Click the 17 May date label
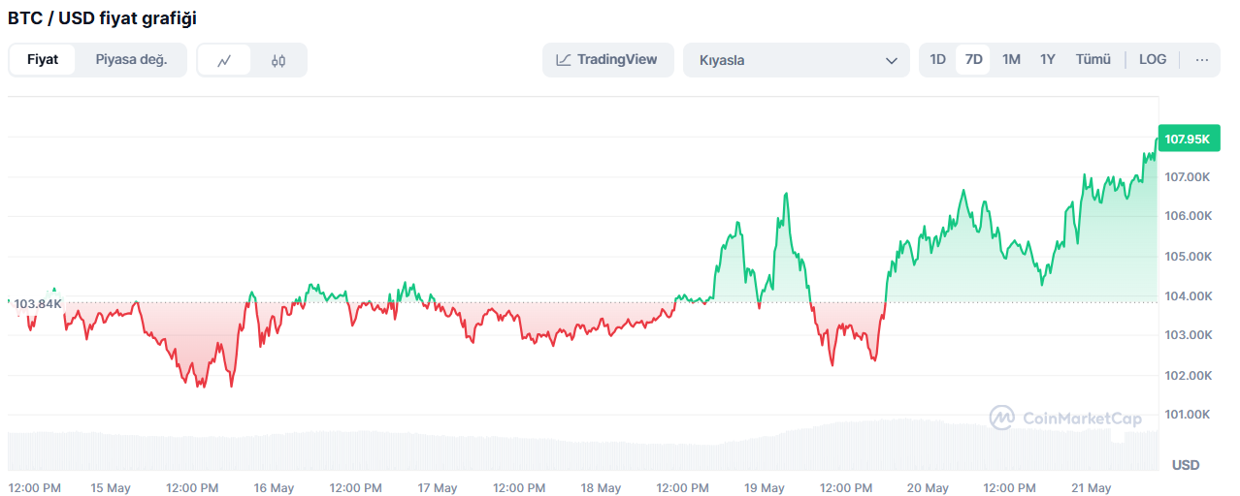This screenshot has width=1240, height=496. click(x=437, y=488)
